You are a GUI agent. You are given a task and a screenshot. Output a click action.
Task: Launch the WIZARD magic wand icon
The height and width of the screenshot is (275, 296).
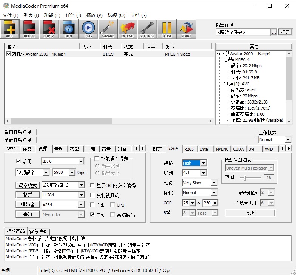108,29
